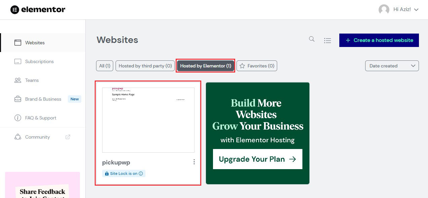Open the pickupwp site thumbnail preview
428x198 pixels.
148,120
